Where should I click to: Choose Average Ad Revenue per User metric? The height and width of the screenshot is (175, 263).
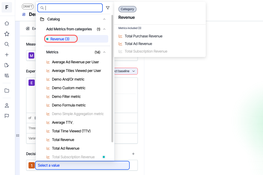[x=75, y=62]
